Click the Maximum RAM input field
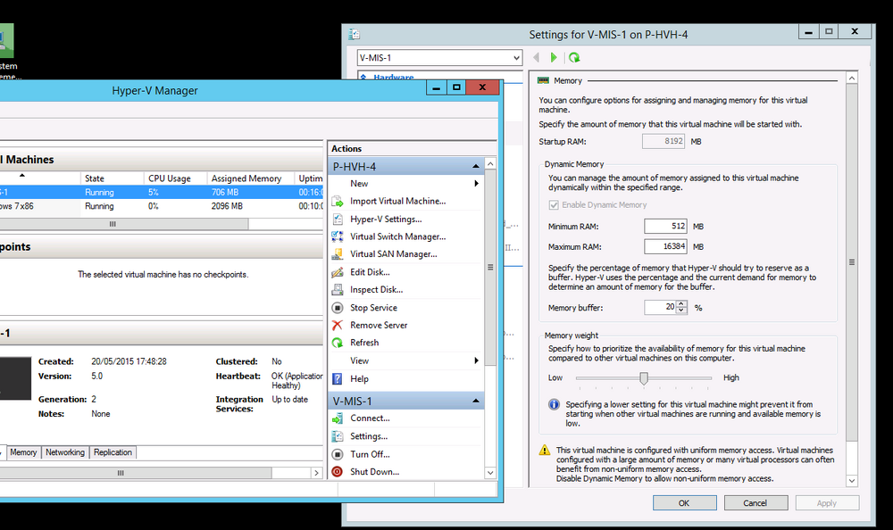 [665, 246]
